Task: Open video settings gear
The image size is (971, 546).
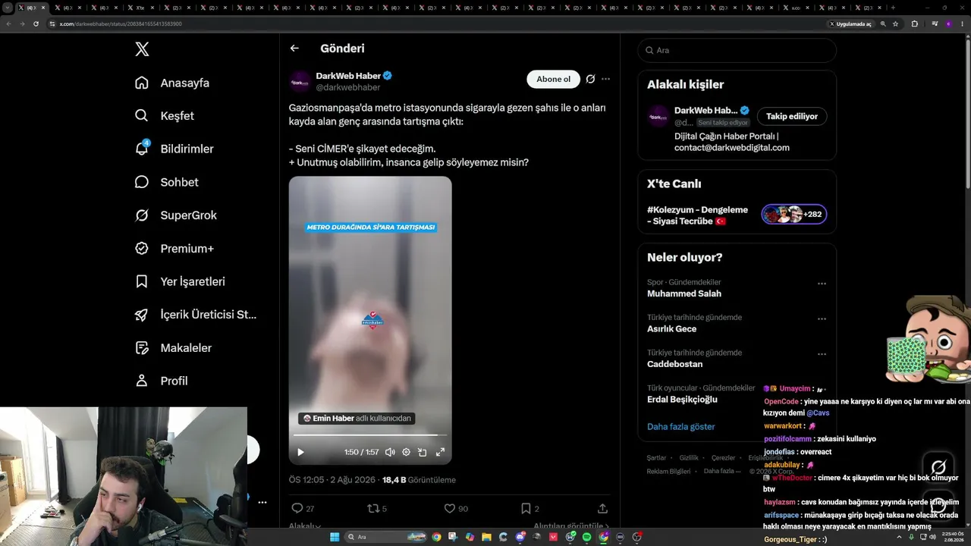Action: pos(406,452)
